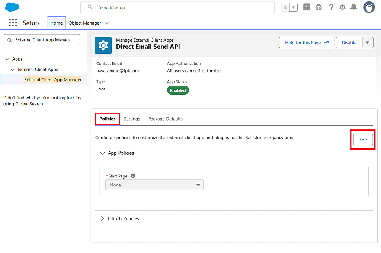Select the Policies tab
Image resolution: width=381 pixels, height=253 pixels.
click(108, 119)
